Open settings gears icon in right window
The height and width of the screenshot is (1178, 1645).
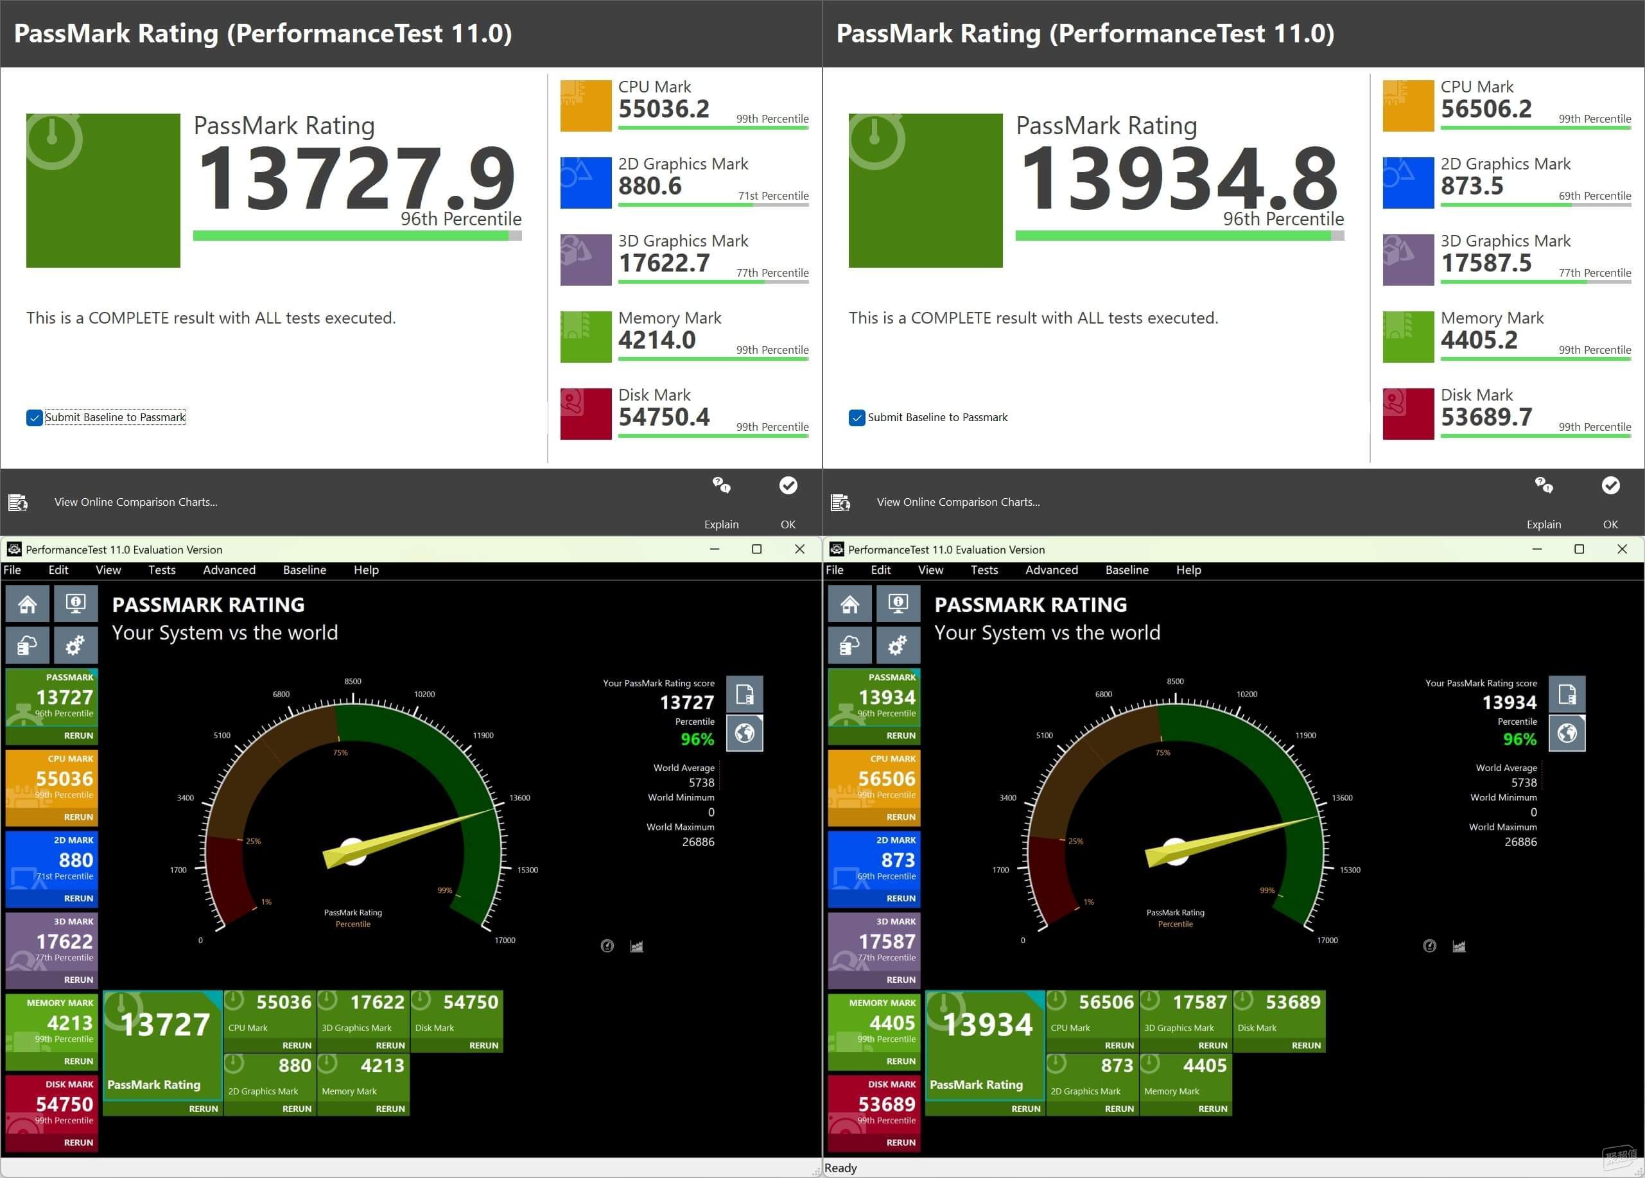898,645
